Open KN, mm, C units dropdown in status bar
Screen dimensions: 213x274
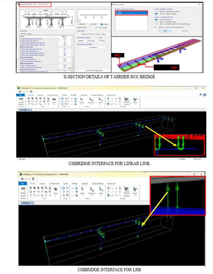(x=200, y=159)
